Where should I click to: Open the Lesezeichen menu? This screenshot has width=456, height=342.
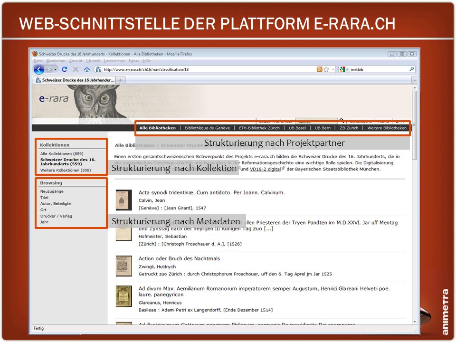coord(114,61)
